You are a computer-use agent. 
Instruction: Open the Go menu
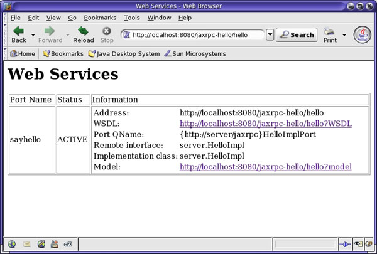coord(72,18)
